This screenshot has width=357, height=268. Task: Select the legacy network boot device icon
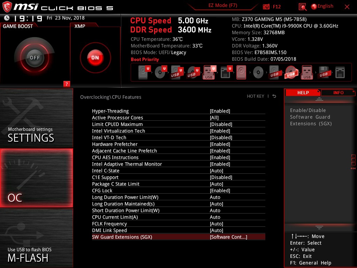click(x=340, y=73)
